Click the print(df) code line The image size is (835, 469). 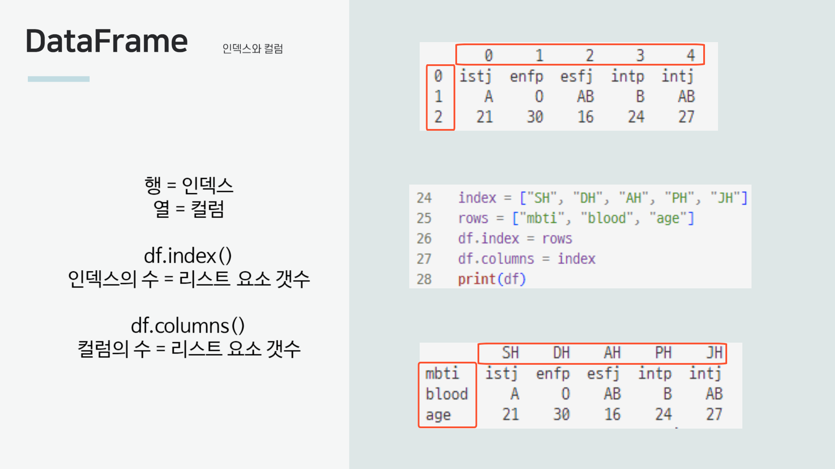(x=491, y=279)
